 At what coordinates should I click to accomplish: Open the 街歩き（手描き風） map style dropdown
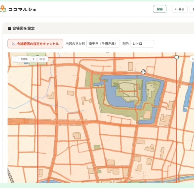(x=103, y=44)
